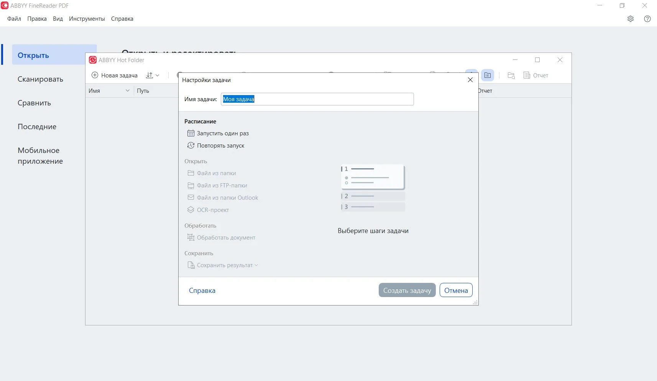Click the Путь column header

point(143,91)
